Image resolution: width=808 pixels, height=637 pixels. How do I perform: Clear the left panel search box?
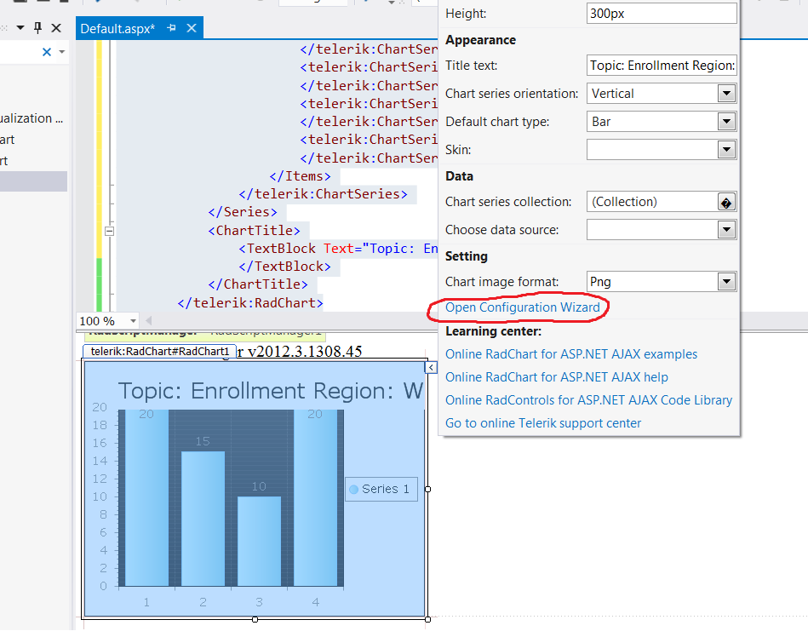(x=46, y=52)
